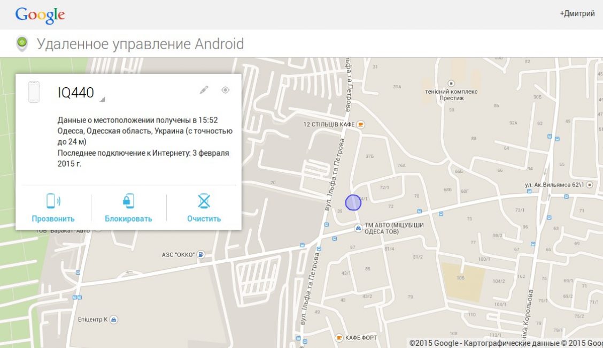This screenshot has height=348, width=603.
Task: Click the тенісний комплекс Престиж marker
Action: point(451,84)
